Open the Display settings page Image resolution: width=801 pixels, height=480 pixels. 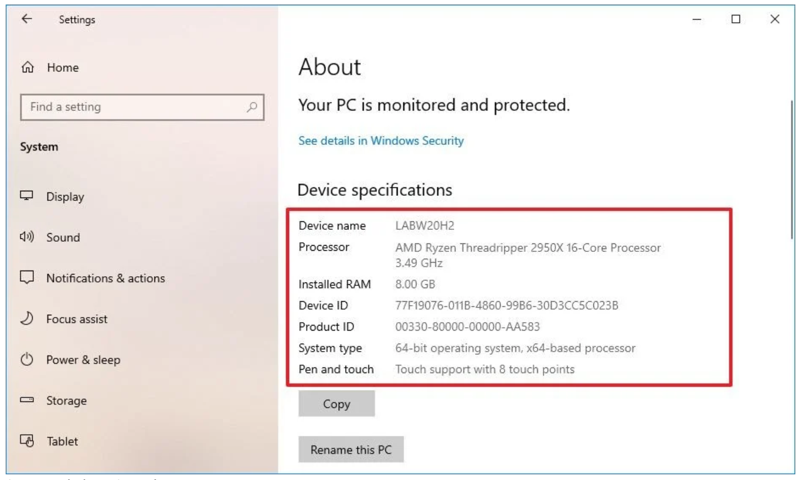[x=65, y=197]
